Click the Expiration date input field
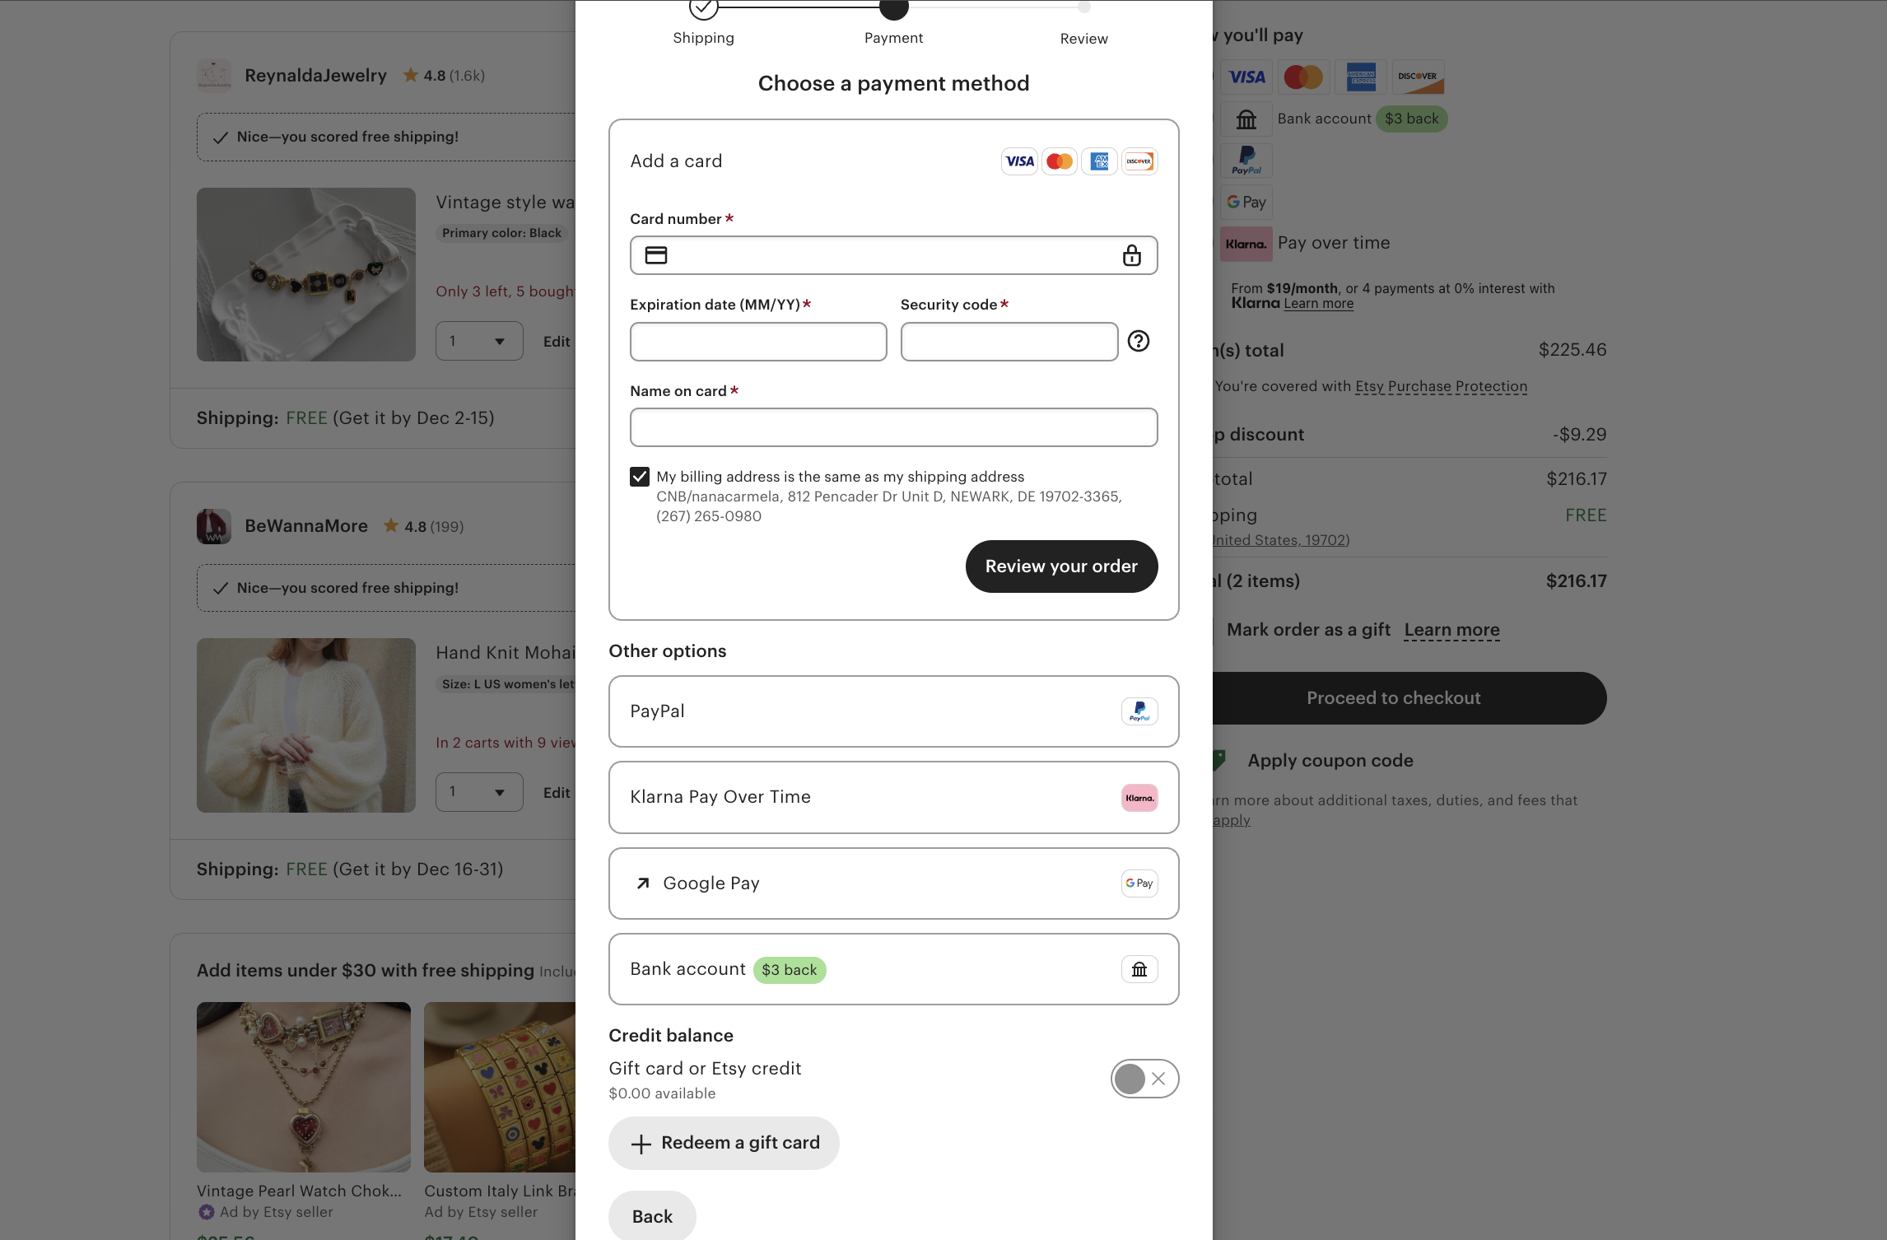 758,342
